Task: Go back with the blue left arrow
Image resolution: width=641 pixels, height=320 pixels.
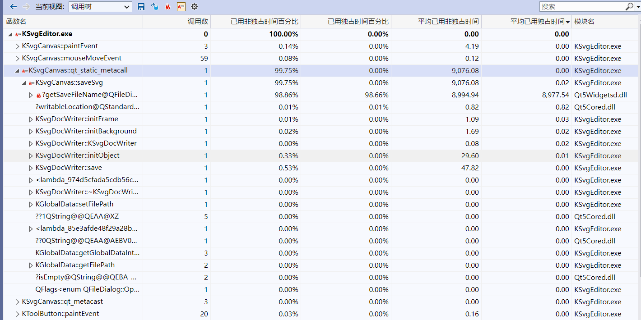Action: (x=14, y=7)
